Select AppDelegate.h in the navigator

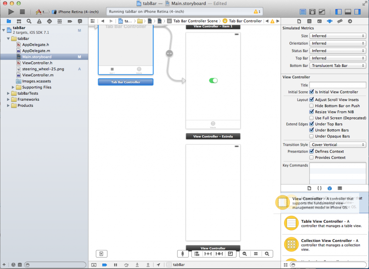(x=36, y=45)
